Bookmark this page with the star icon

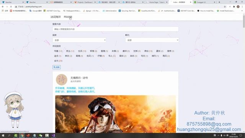[225, 7]
